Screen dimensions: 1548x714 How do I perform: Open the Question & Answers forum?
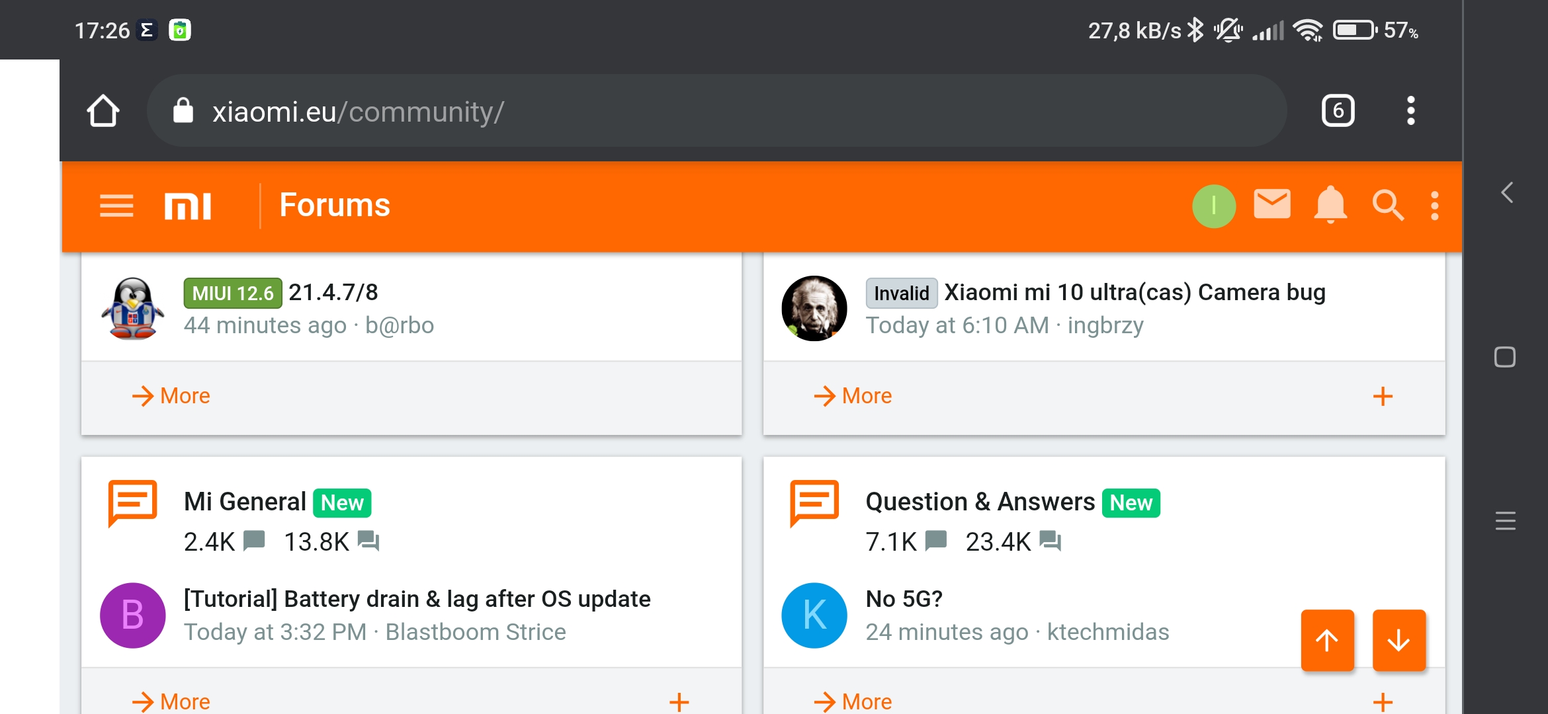(980, 502)
